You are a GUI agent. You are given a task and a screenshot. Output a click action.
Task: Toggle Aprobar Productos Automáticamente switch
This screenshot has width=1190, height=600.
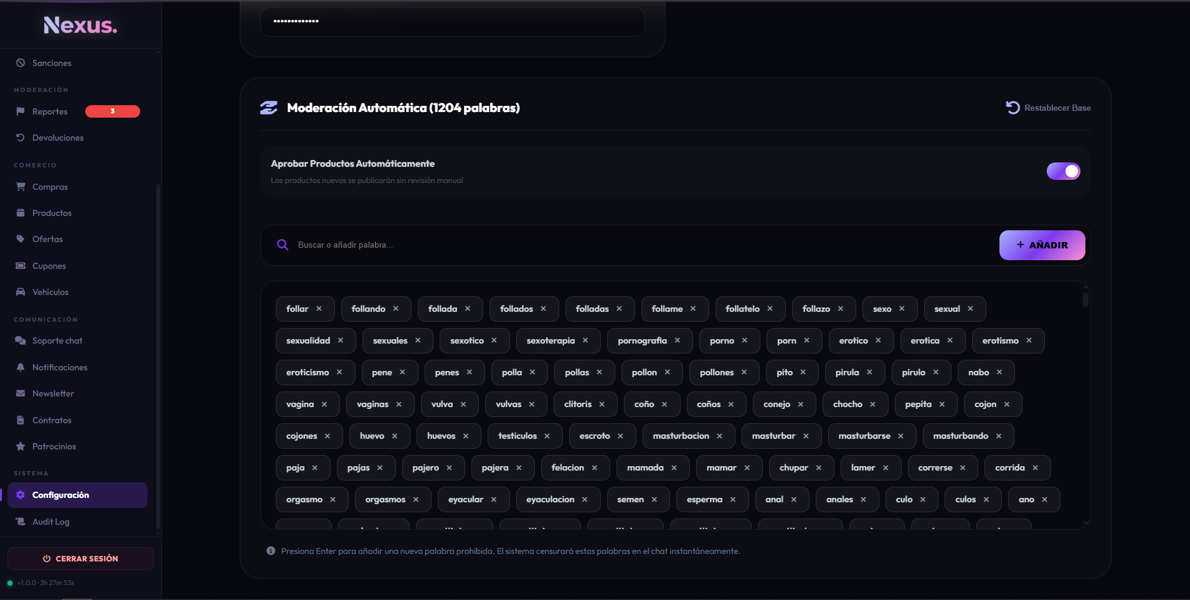(1064, 171)
